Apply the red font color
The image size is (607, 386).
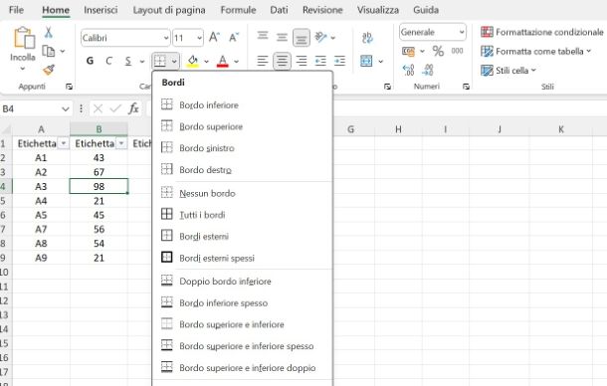coord(223,61)
